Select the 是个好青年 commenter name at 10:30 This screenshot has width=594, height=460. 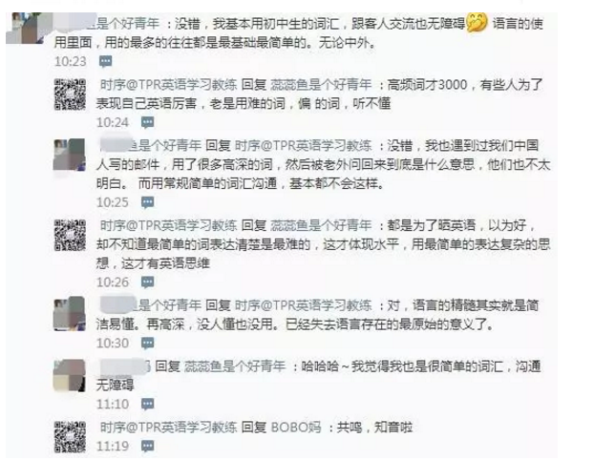[x=169, y=305]
